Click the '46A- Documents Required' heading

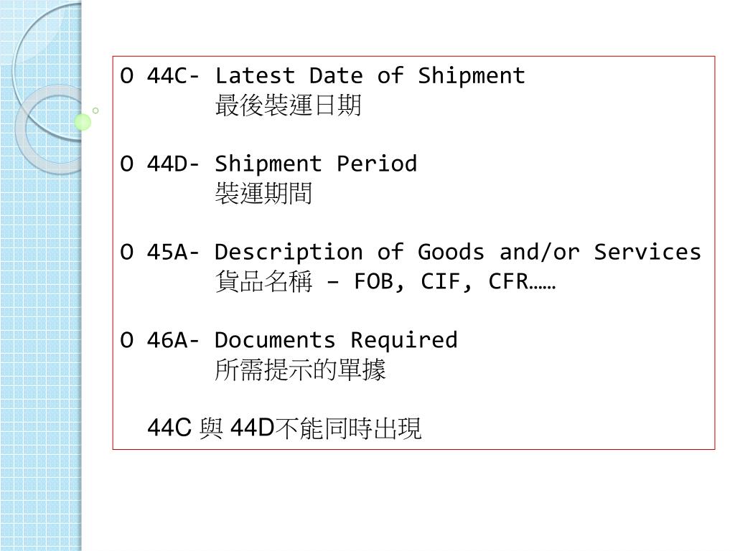[x=302, y=340]
